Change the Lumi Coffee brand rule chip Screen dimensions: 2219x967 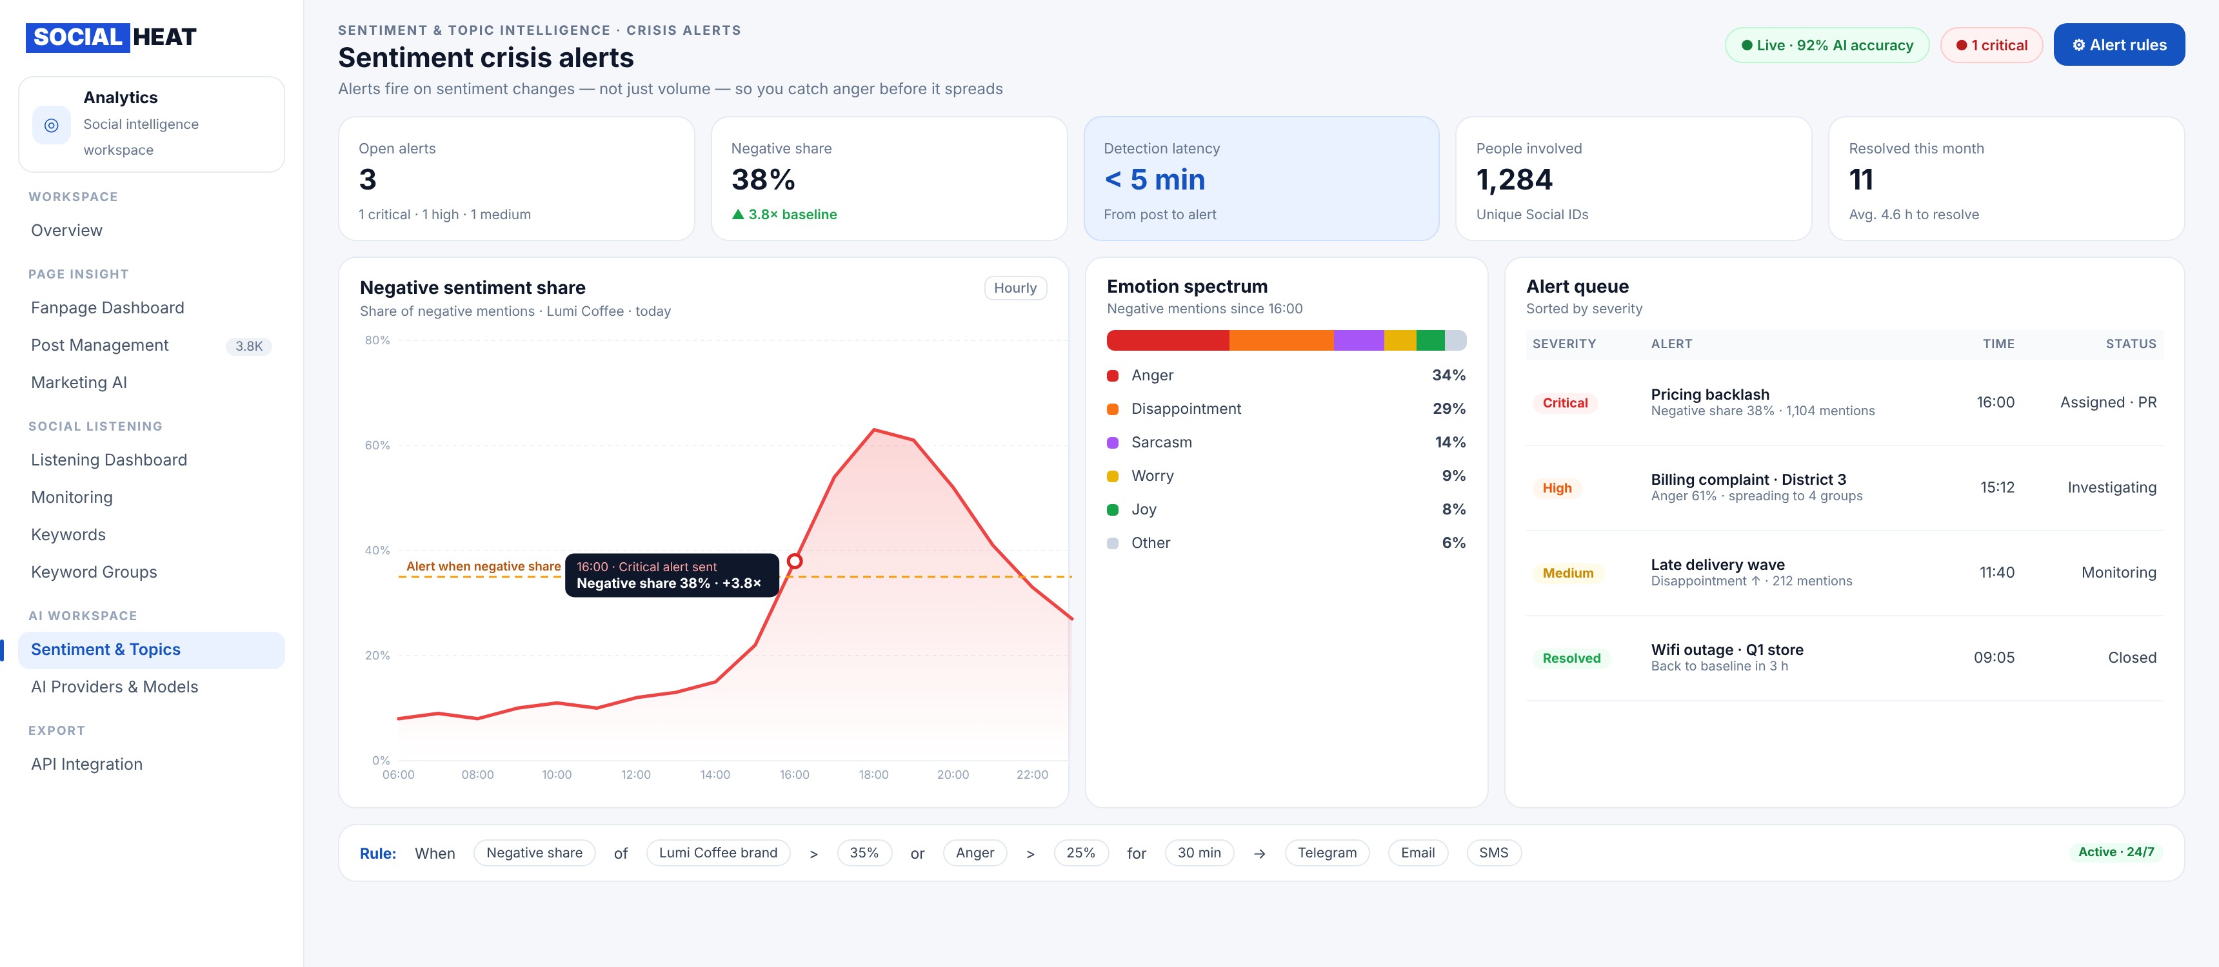[717, 852]
